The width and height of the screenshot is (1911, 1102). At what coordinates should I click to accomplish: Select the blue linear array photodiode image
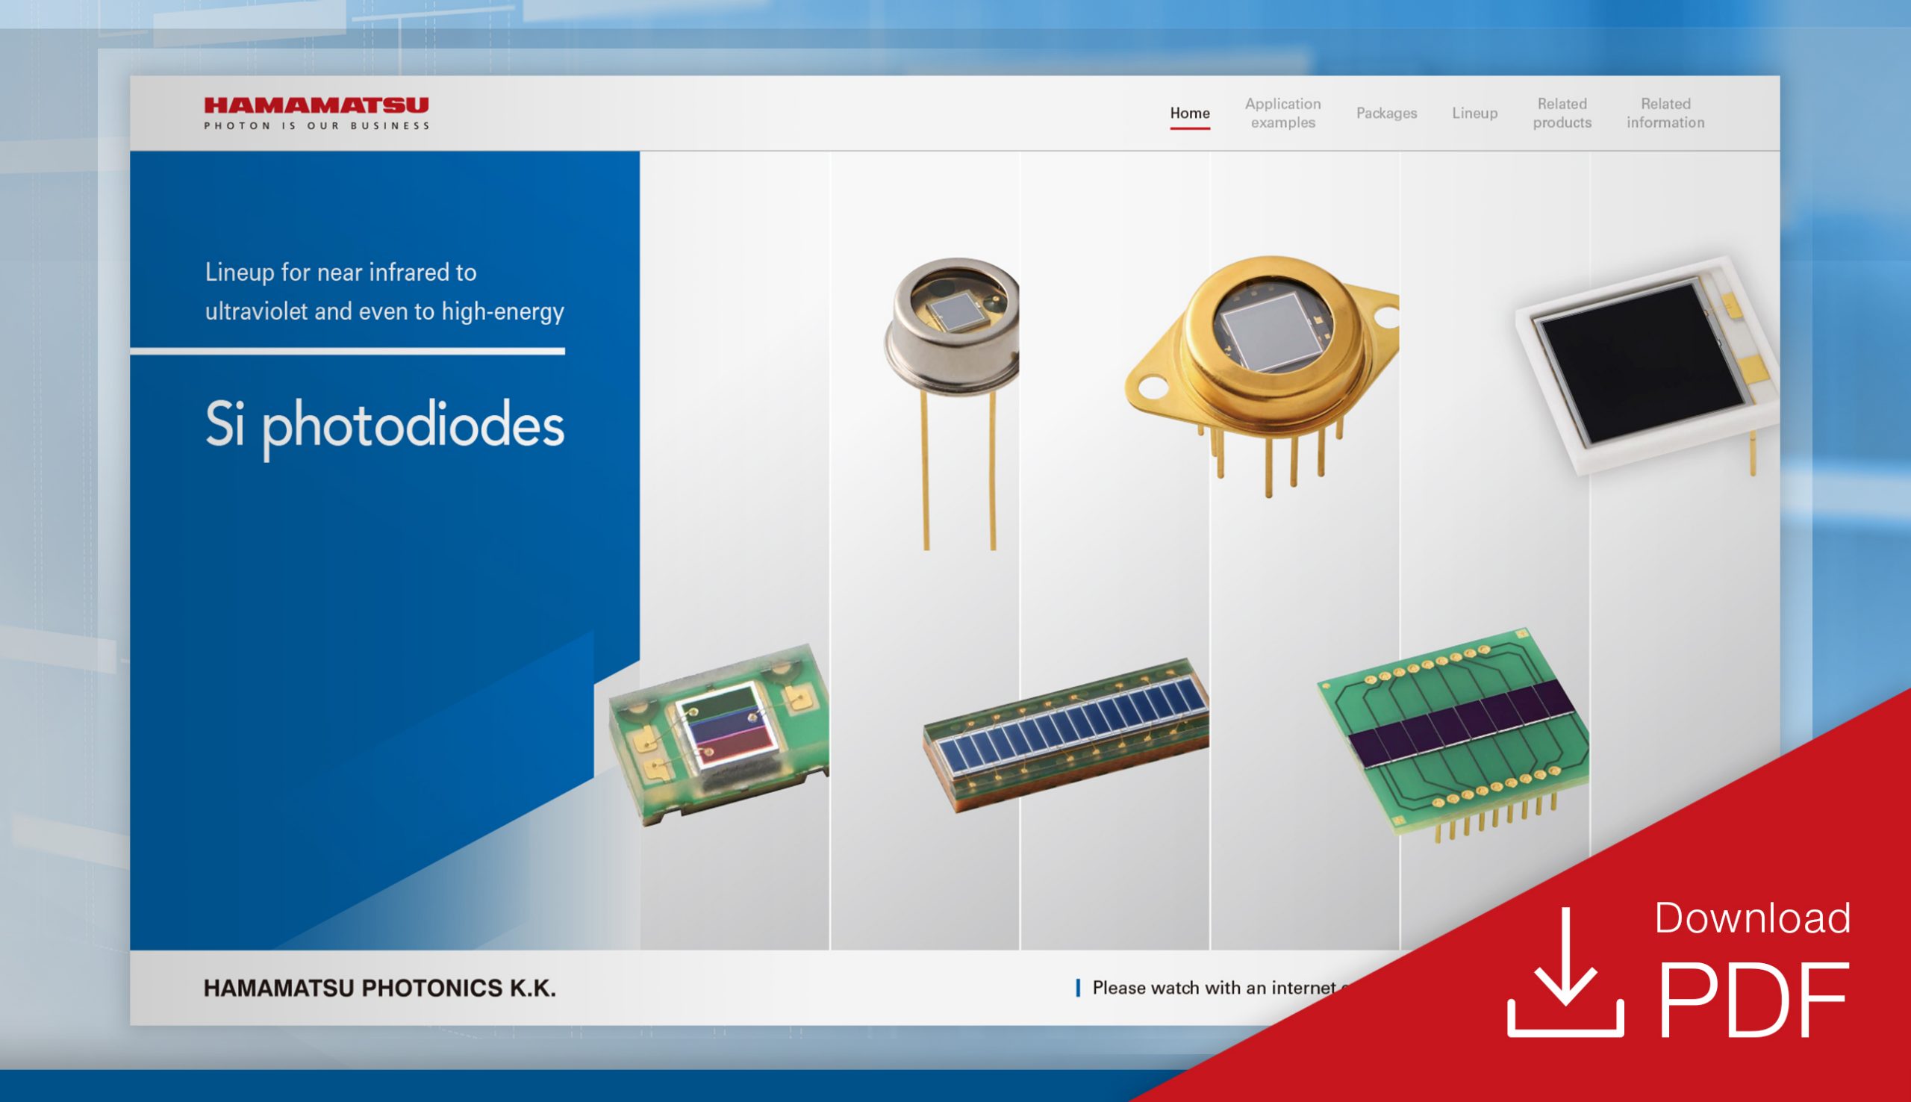(1065, 734)
